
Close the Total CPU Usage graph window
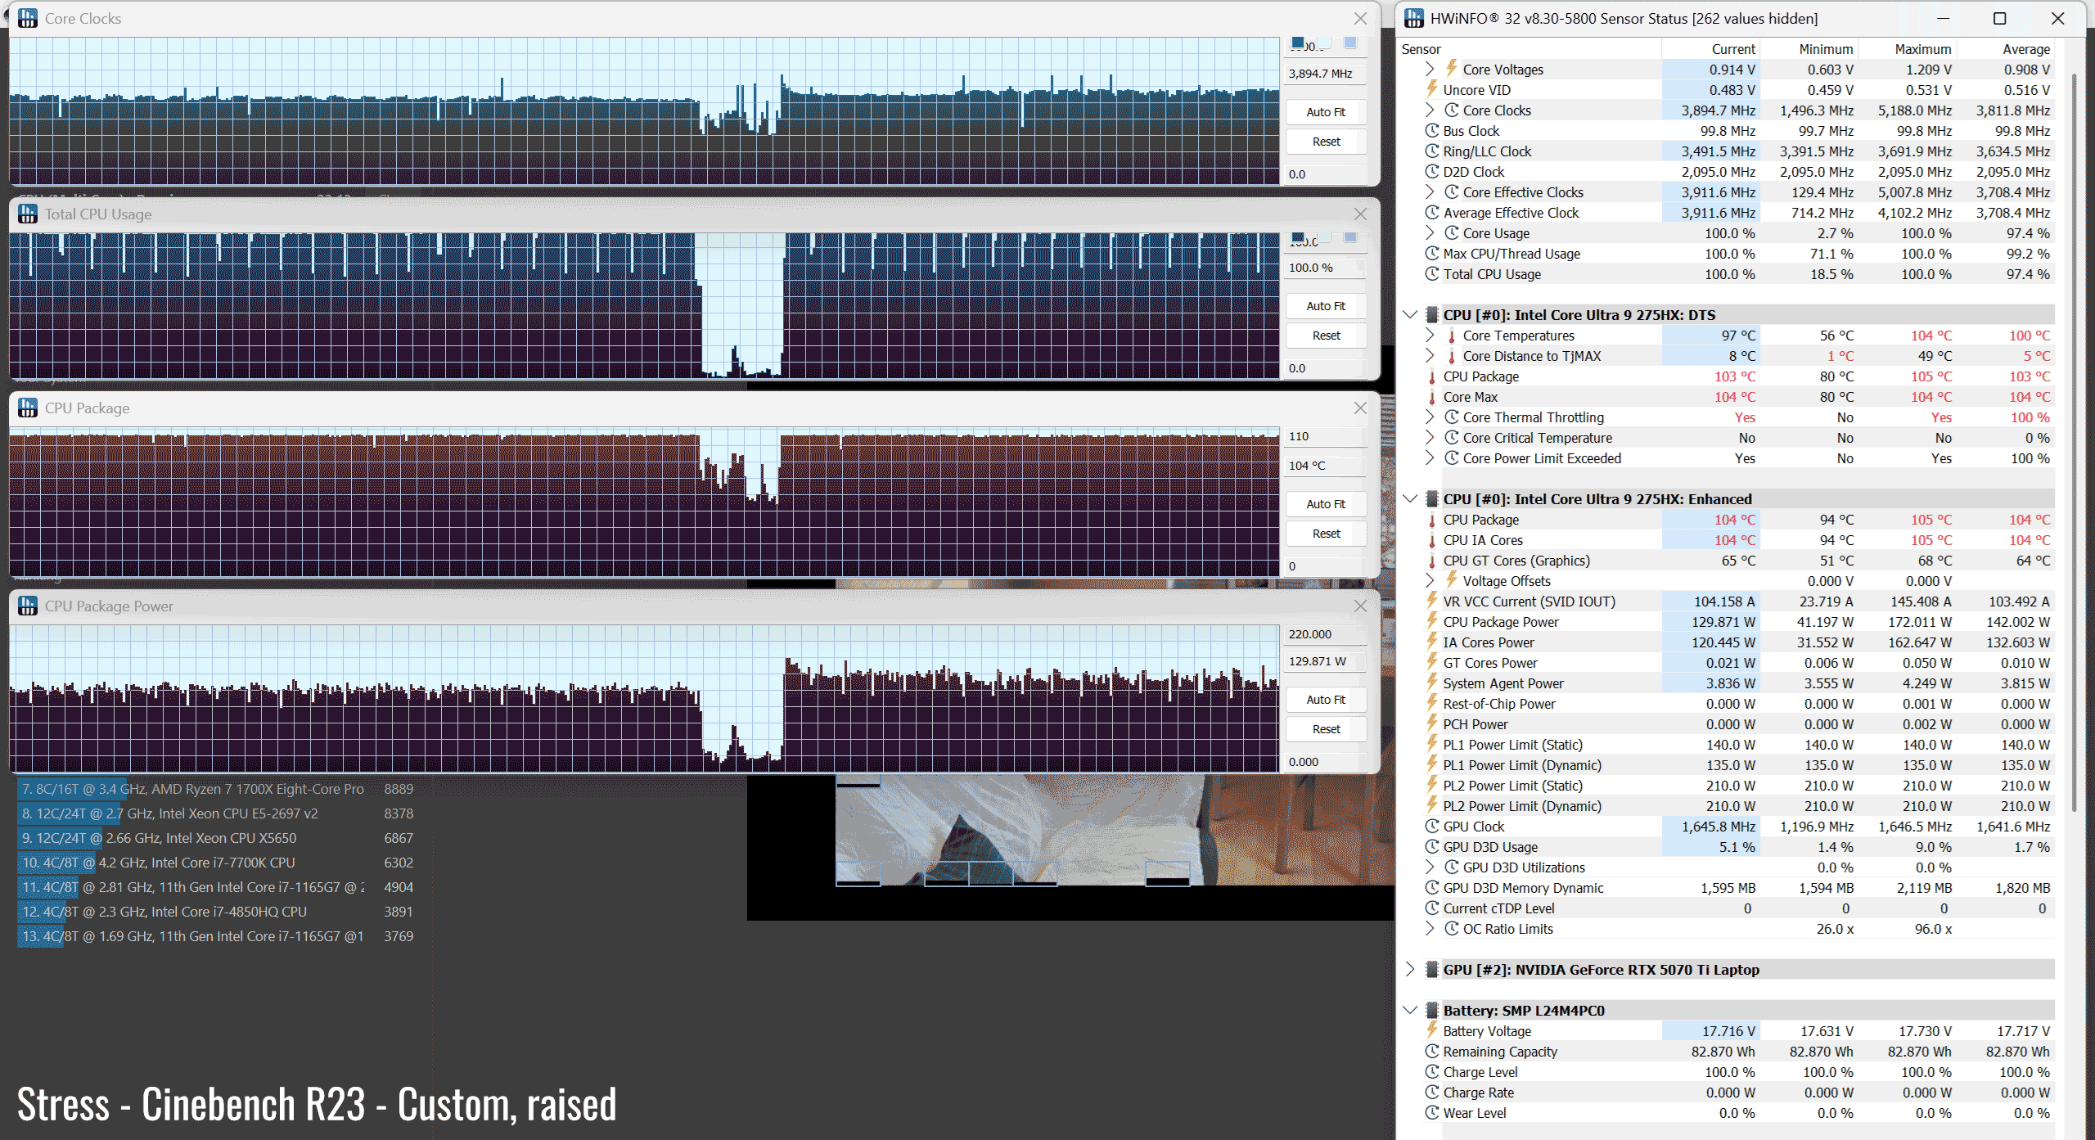pos(1360,214)
